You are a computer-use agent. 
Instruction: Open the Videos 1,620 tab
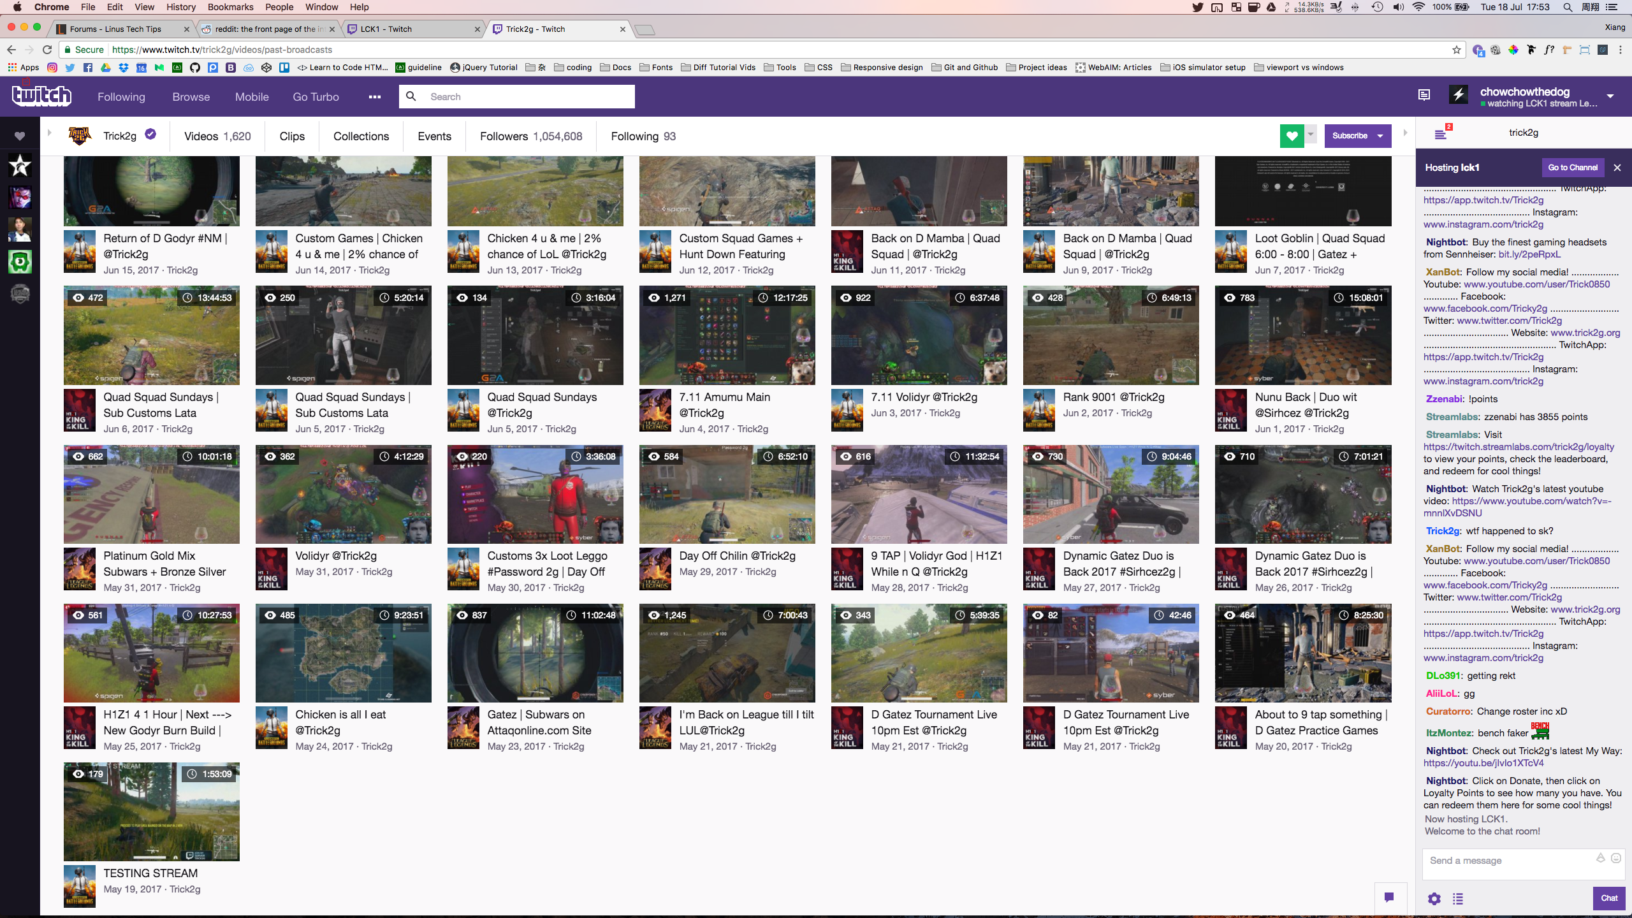[217, 136]
